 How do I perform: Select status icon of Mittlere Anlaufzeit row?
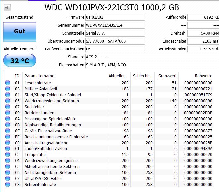point(8,89)
